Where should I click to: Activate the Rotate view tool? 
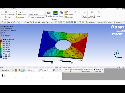coord(21,22)
